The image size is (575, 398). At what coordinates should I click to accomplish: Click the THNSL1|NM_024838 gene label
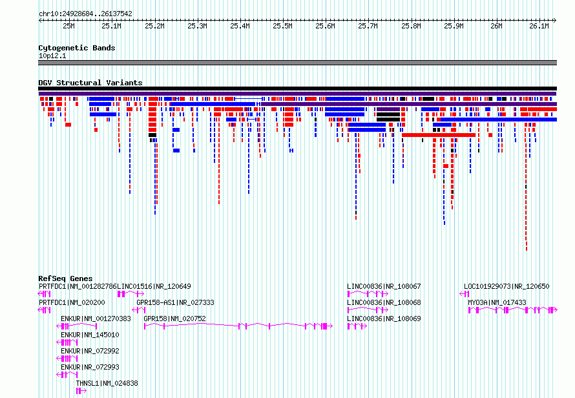coord(107,383)
